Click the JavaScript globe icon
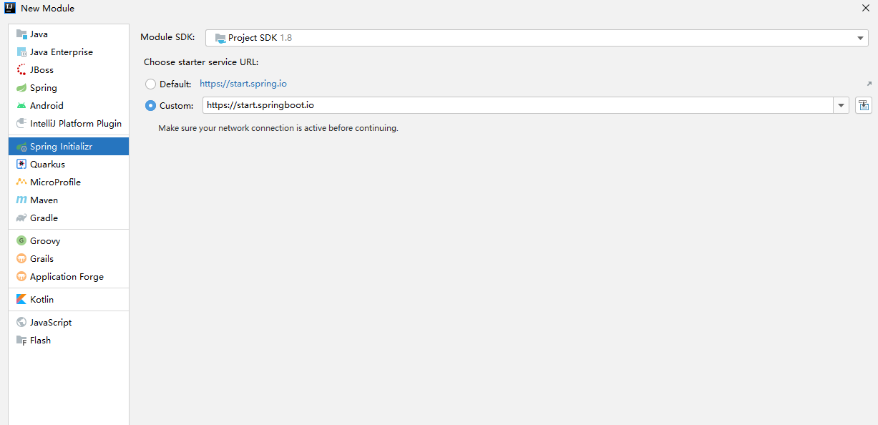878x425 pixels. coord(21,322)
